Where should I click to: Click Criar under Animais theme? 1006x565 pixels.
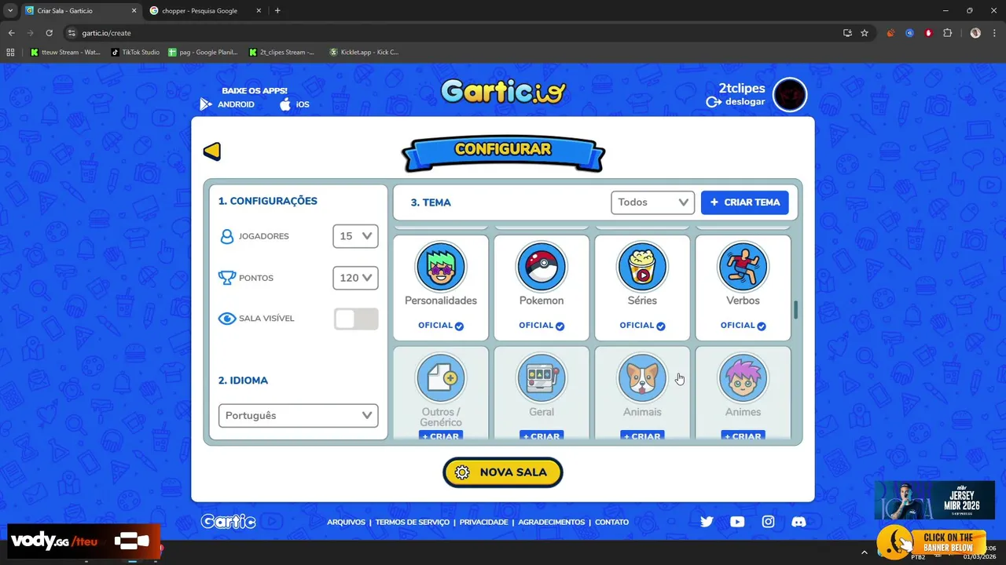coord(642,436)
